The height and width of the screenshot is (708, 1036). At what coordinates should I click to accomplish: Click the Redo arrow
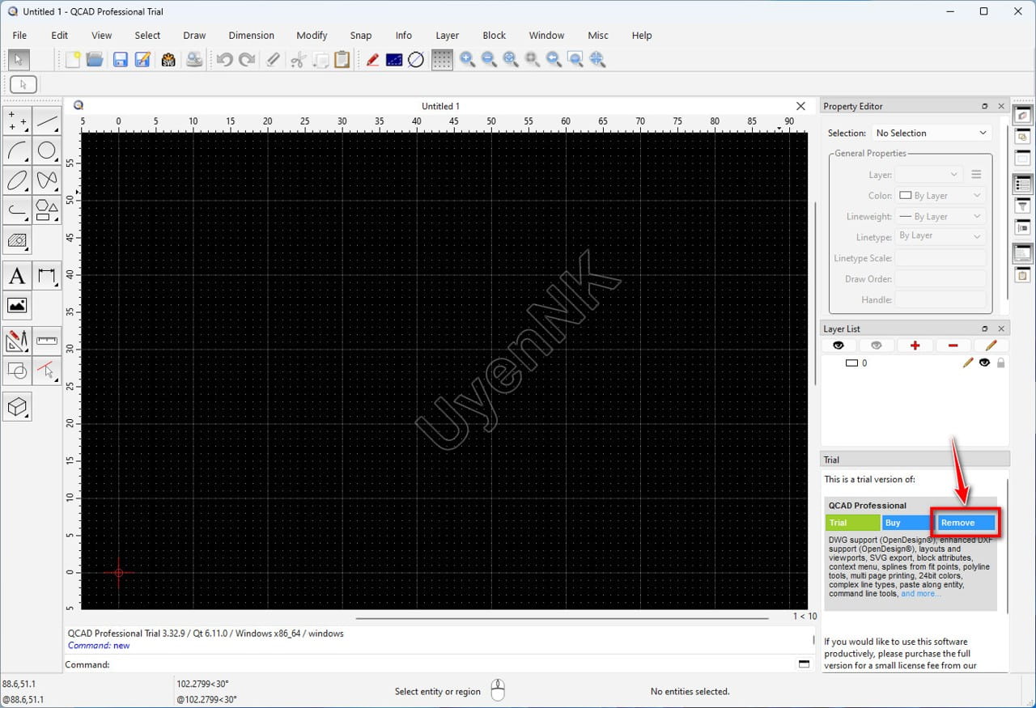(247, 59)
